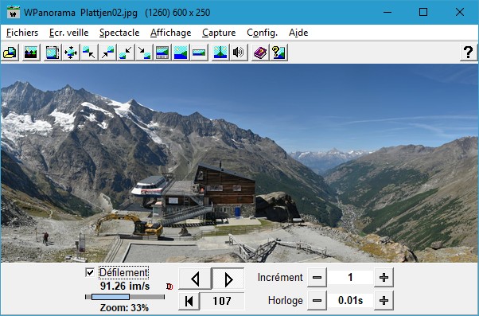Click the Incrément label

pos(280,278)
